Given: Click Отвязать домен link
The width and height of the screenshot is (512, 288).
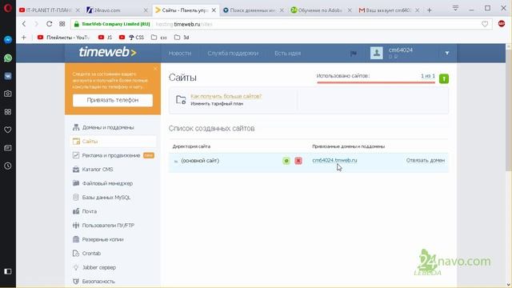Looking at the screenshot, I should [x=425, y=160].
